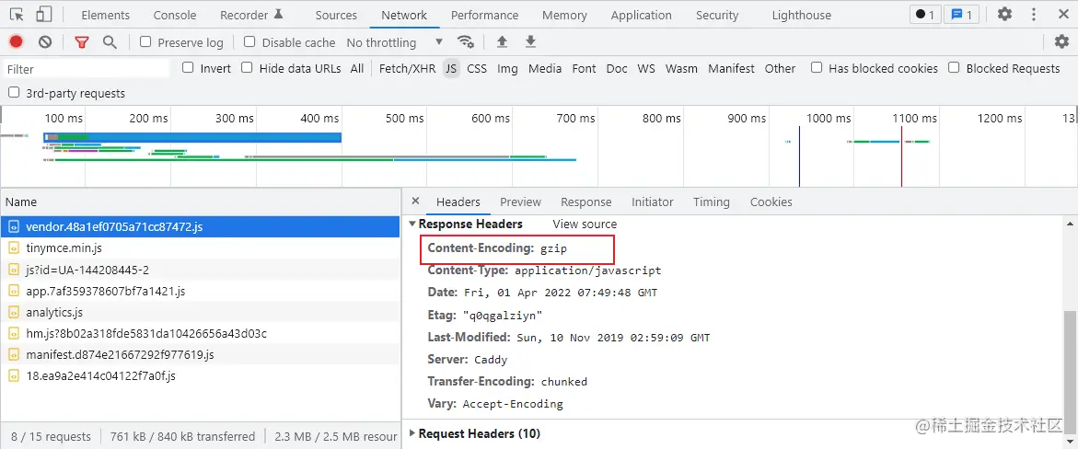Check Hide data URLs checkbox

pos(247,67)
